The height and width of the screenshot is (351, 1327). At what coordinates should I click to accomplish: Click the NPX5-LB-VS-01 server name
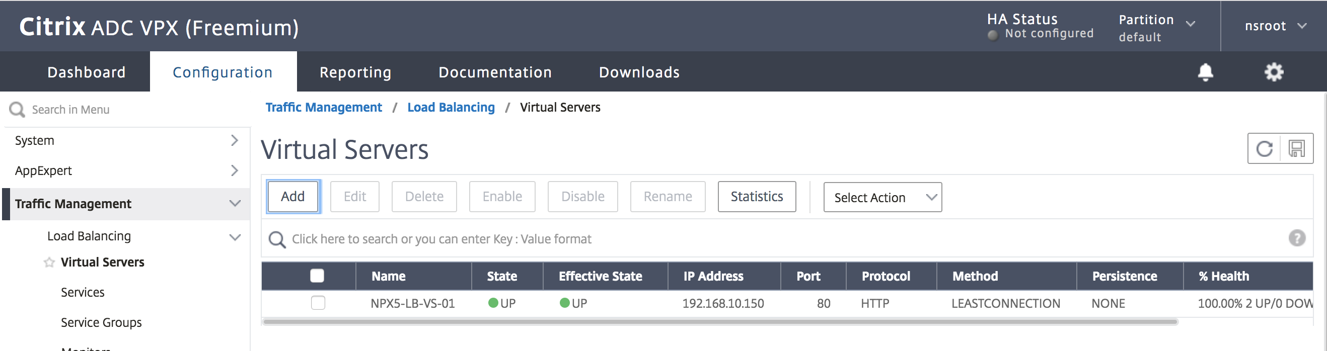(413, 303)
